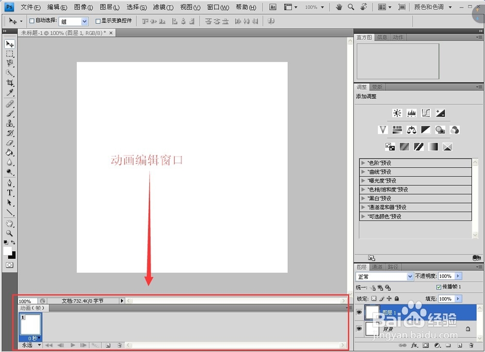
Task: Select the Rectangular Marquee tool
Action: tap(10, 54)
